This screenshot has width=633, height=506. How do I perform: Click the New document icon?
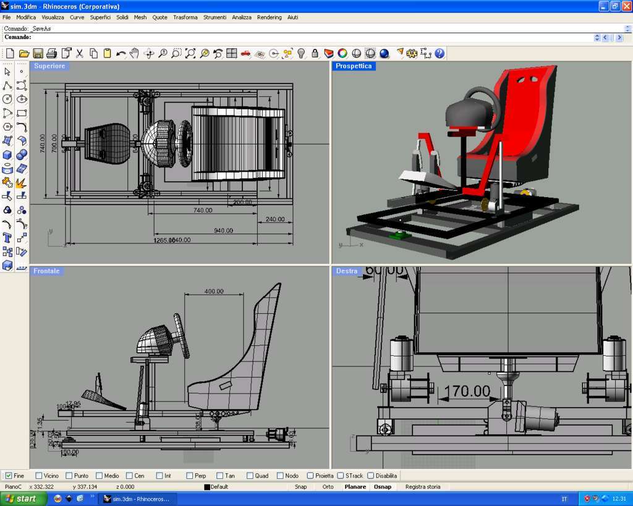point(10,53)
